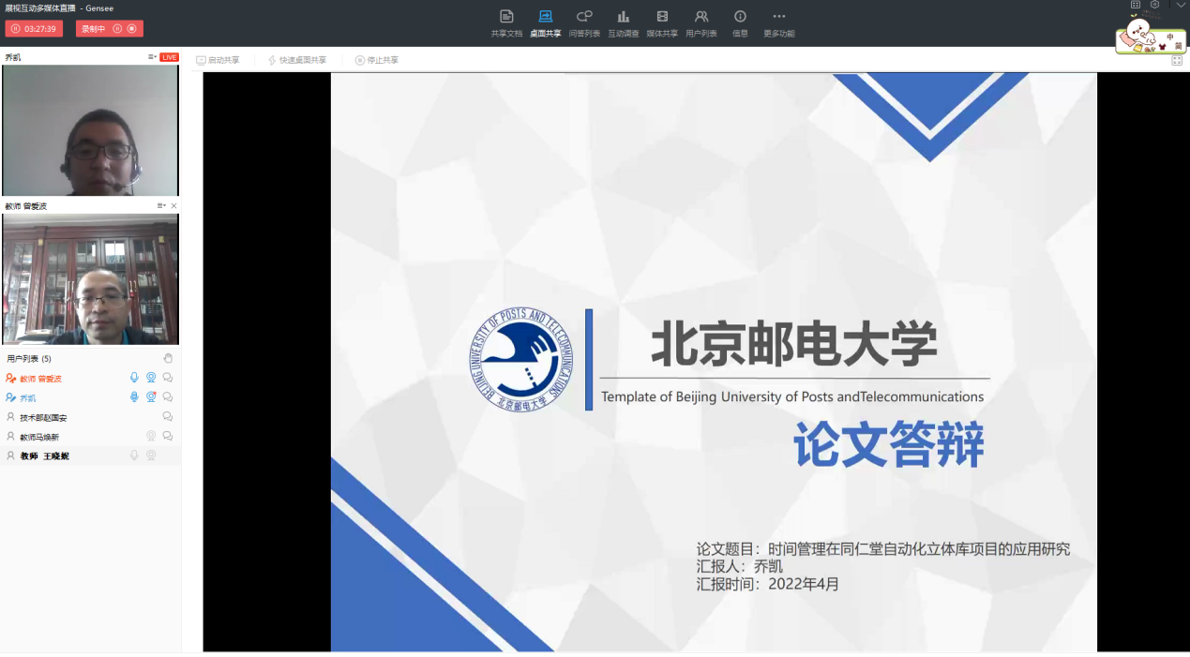Open private chat with 教师 曾爱波
The width and height of the screenshot is (1190, 657).
point(168,378)
